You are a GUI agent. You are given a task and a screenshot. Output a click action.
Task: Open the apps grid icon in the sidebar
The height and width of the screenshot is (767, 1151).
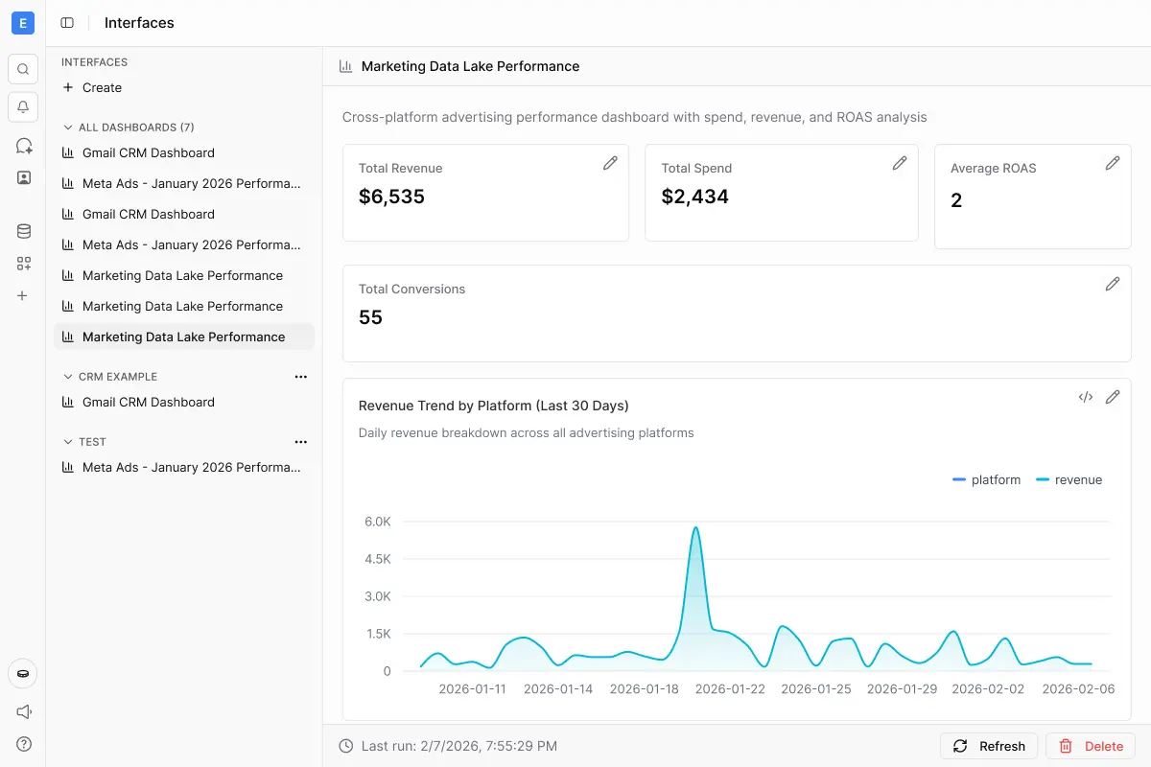coord(22,263)
